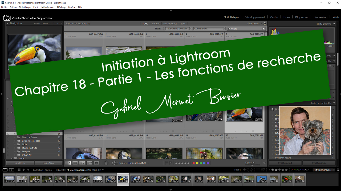
Task: Open compare view XY icon
Action: pos(82,163)
